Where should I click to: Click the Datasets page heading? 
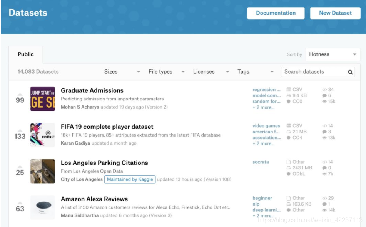coord(28,13)
